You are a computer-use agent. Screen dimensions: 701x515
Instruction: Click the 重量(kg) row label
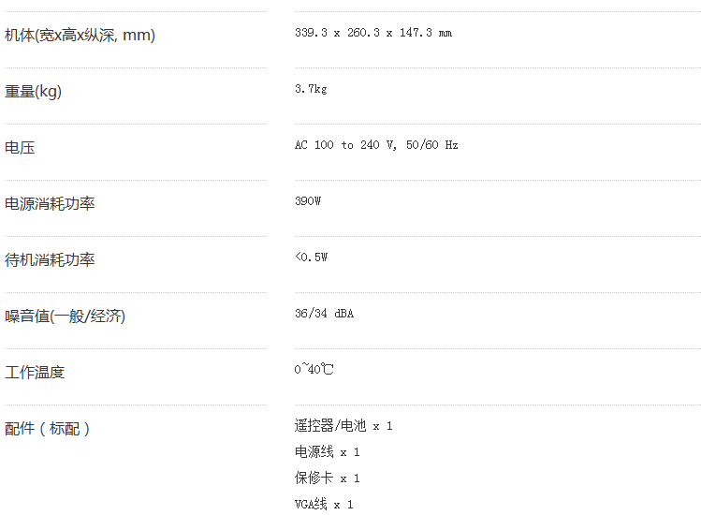(34, 92)
